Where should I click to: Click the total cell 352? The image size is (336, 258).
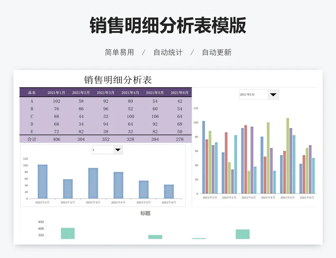[x=106, y=139]
